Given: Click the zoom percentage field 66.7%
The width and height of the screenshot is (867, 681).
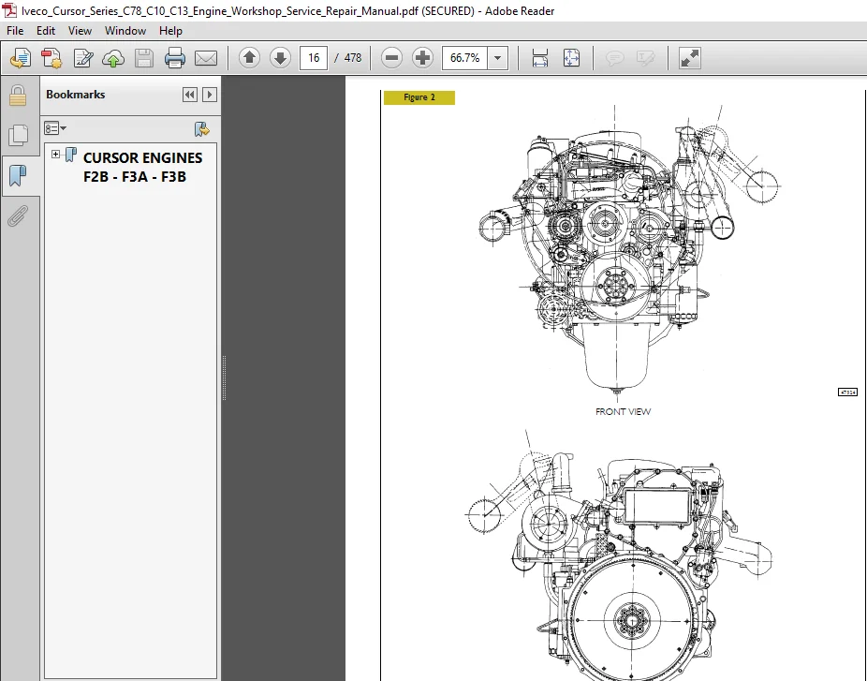Looking at the screenshot, I should (x=464, y=57).
